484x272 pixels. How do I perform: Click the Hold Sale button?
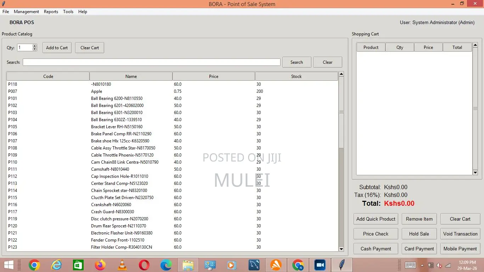419,234
